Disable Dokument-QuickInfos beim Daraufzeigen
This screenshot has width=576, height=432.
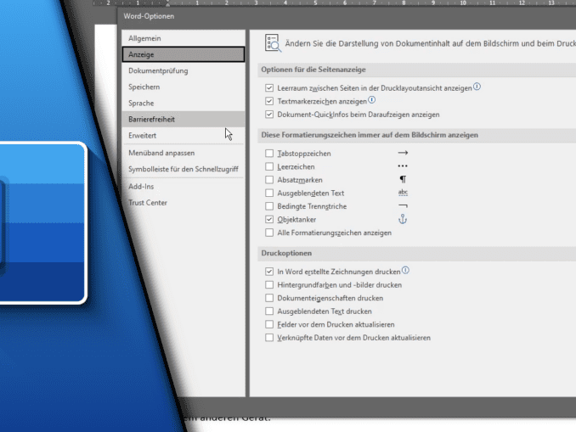[269, 115]
